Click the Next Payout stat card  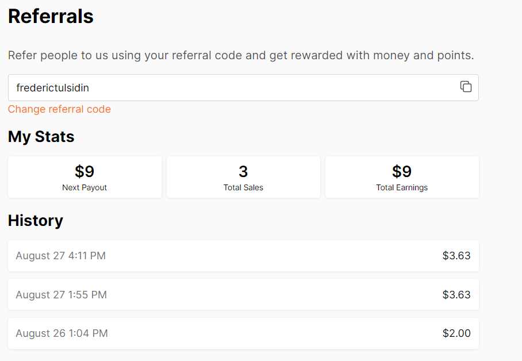[x=85, y=177]
